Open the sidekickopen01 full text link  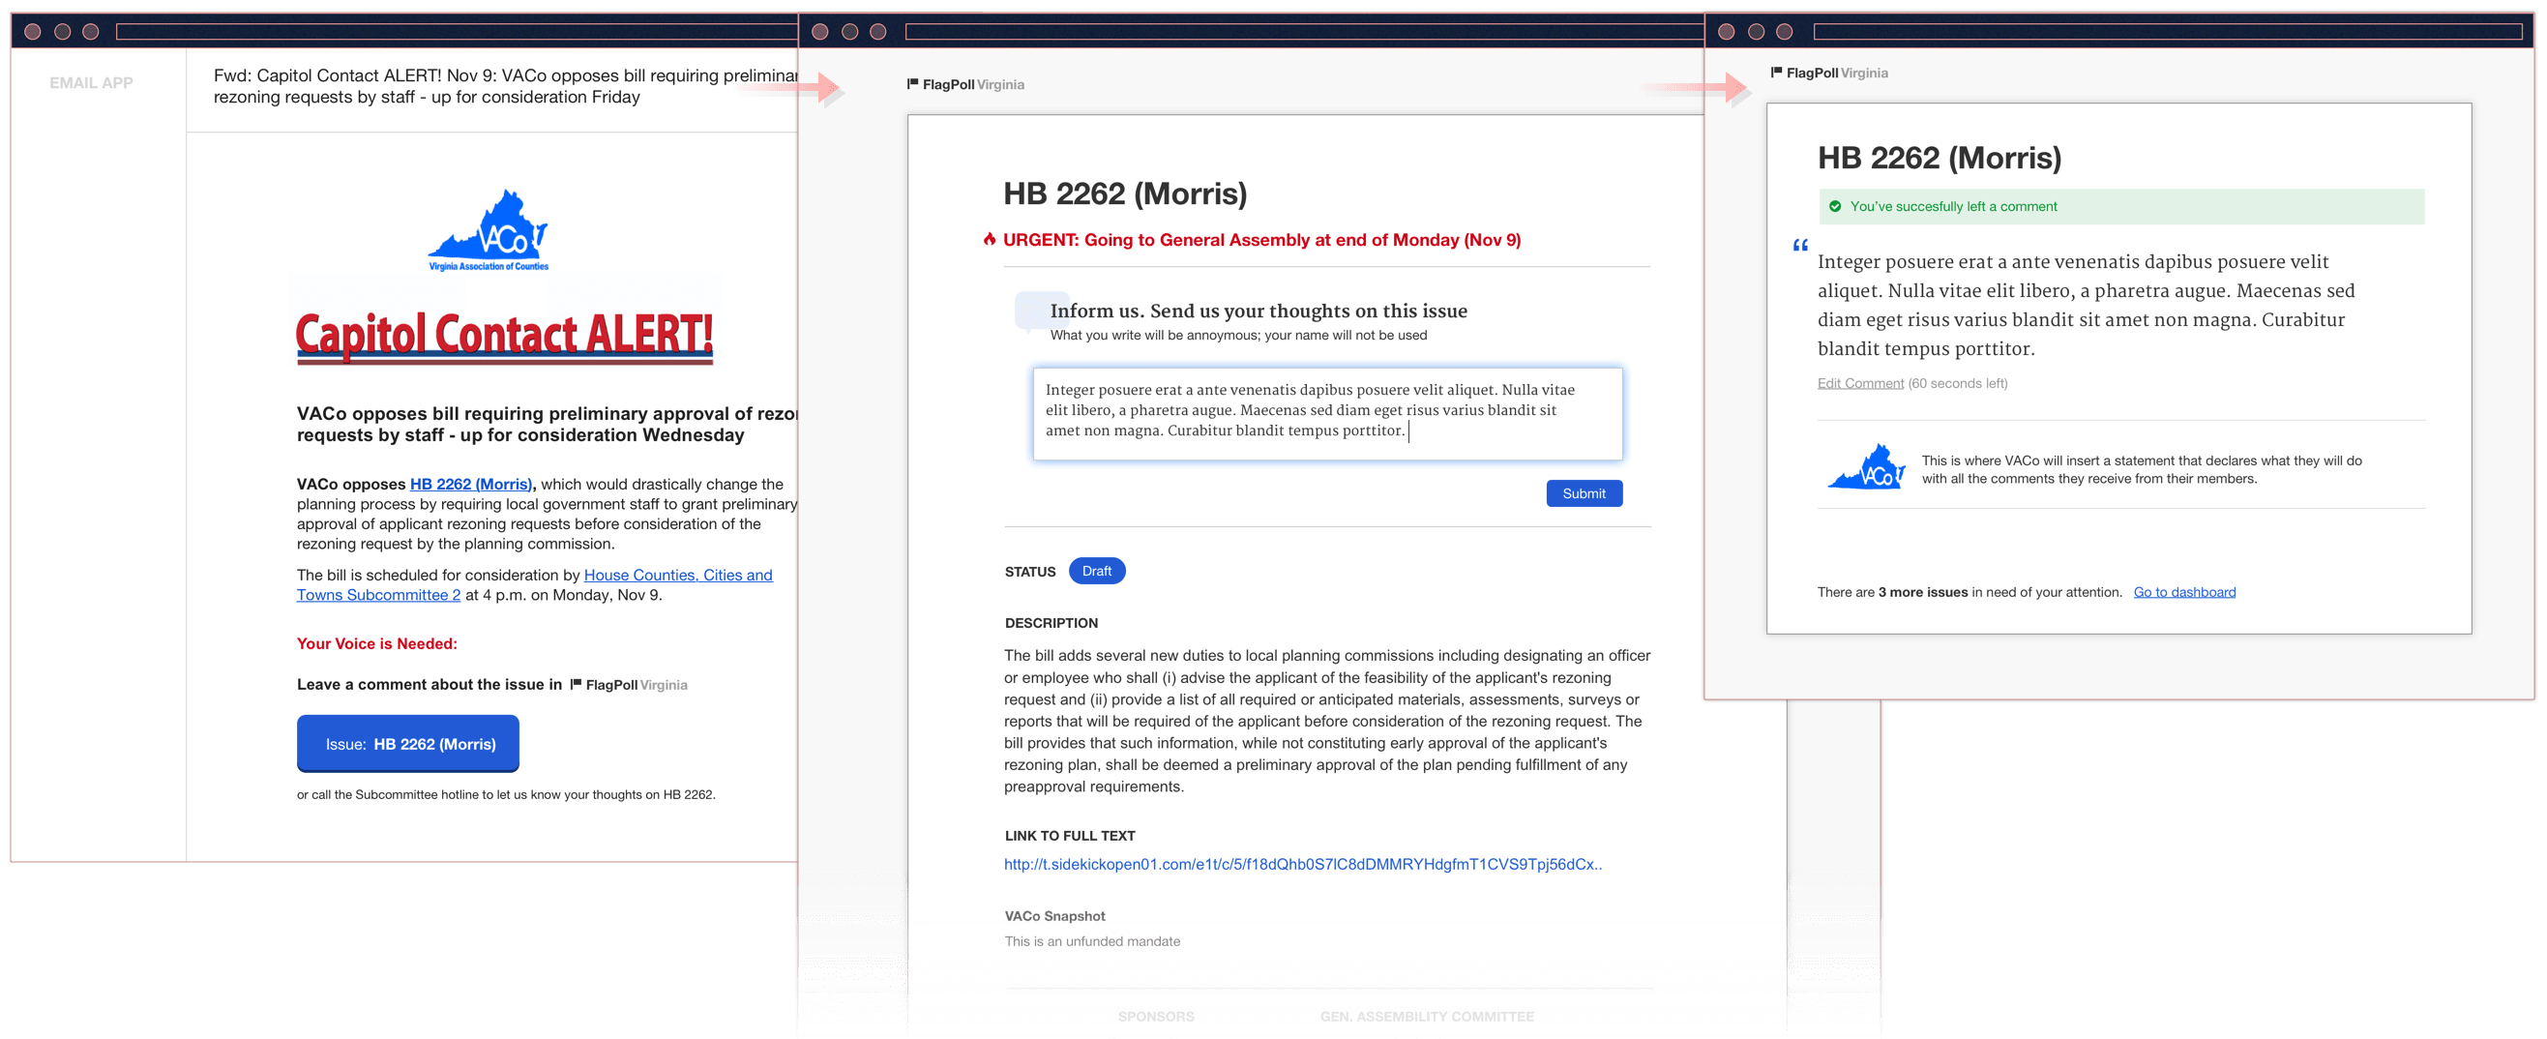[x=1302, y=863]
